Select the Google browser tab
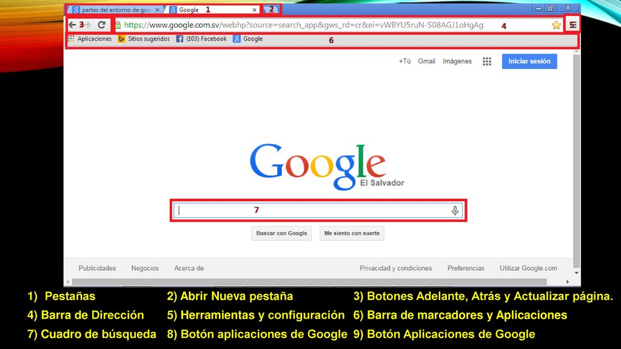621x349 pixels. pos(212,10)
